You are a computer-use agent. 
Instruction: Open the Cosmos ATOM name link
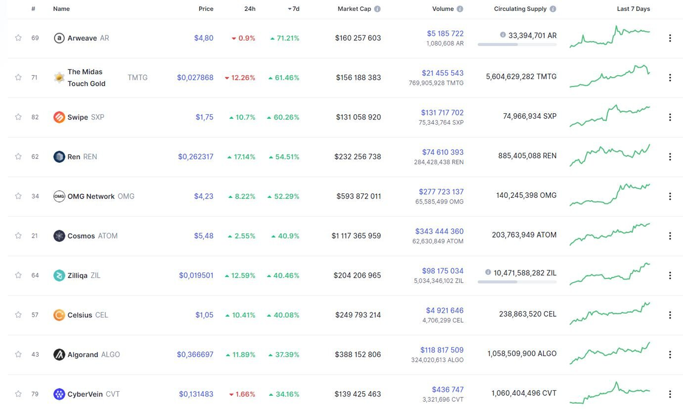tap(93, 235)
